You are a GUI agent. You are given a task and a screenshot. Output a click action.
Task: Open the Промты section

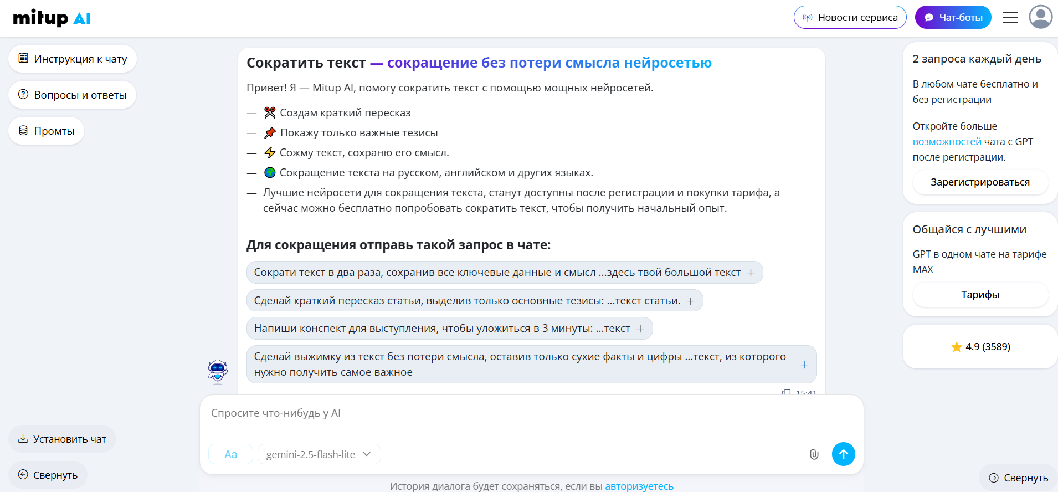47,131
